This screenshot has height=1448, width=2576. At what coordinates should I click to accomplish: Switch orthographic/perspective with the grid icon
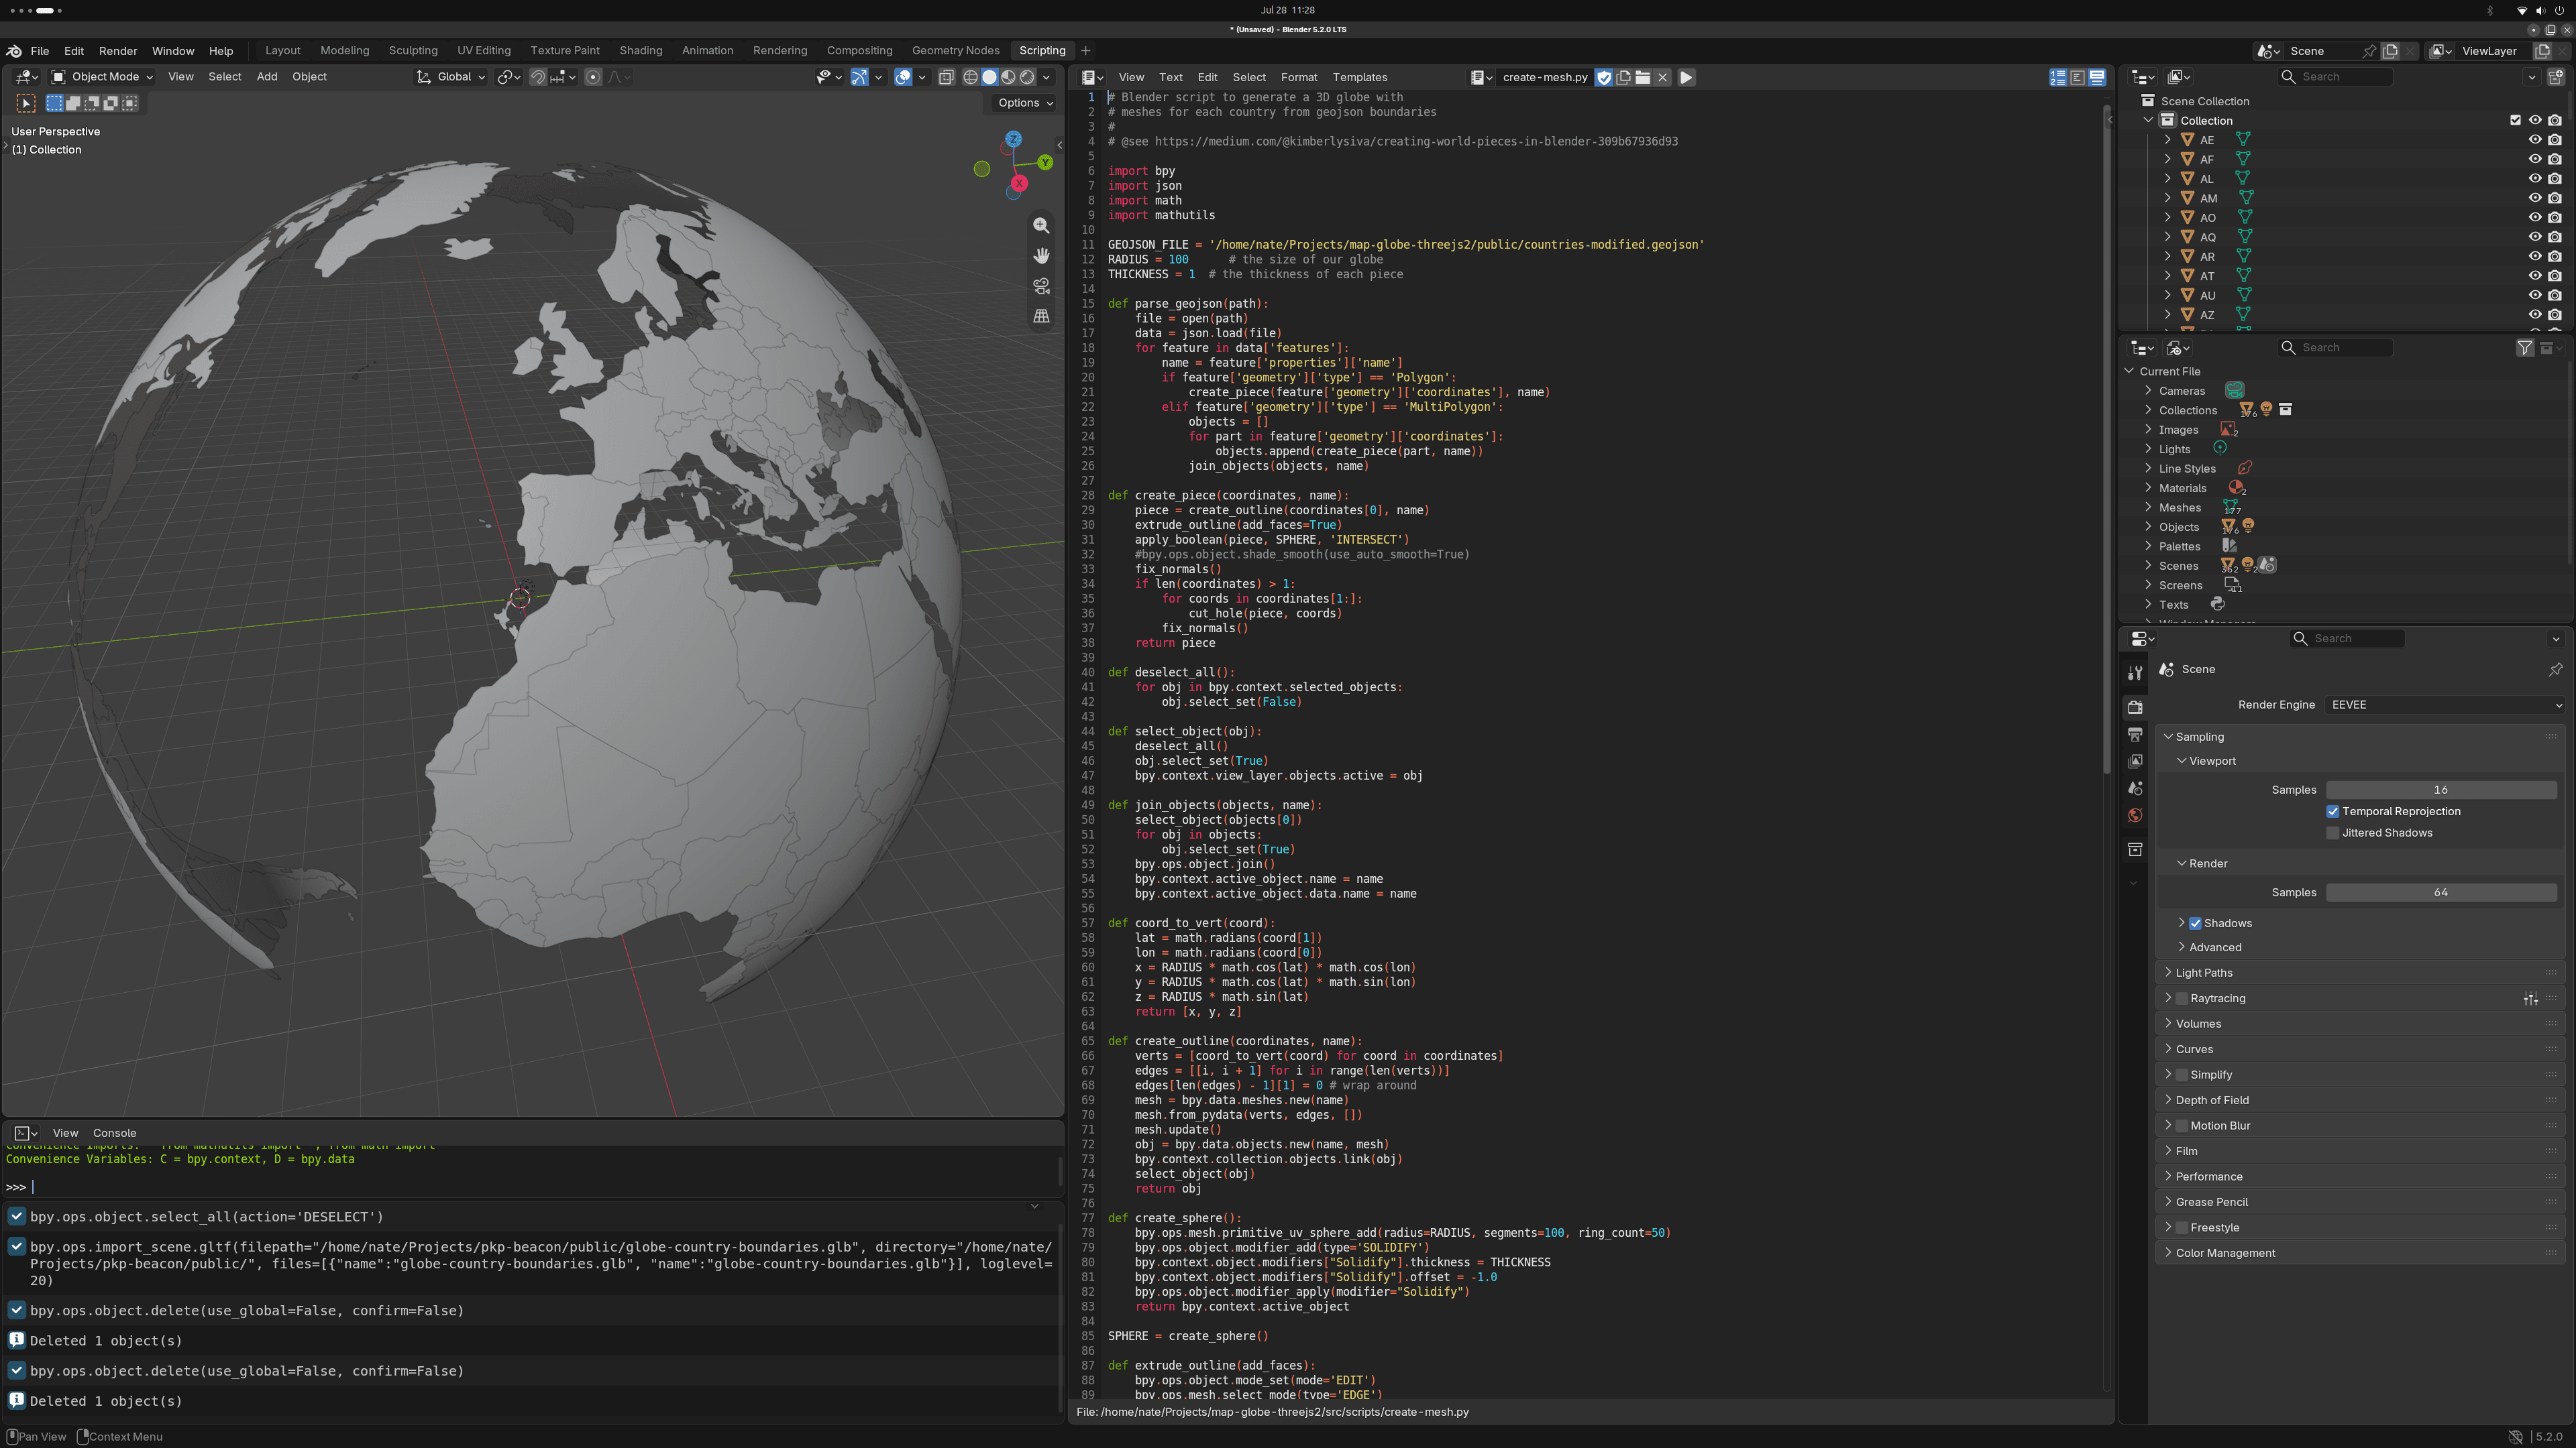tap(1041, 316)
